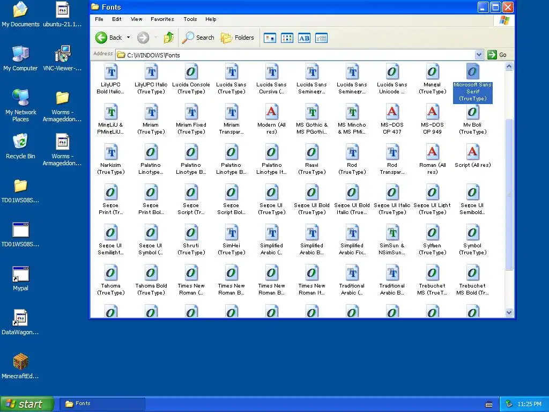Select the Shruti (TrueType) font
Viewport: 549px width, 412px height.
tap(191, 240)
